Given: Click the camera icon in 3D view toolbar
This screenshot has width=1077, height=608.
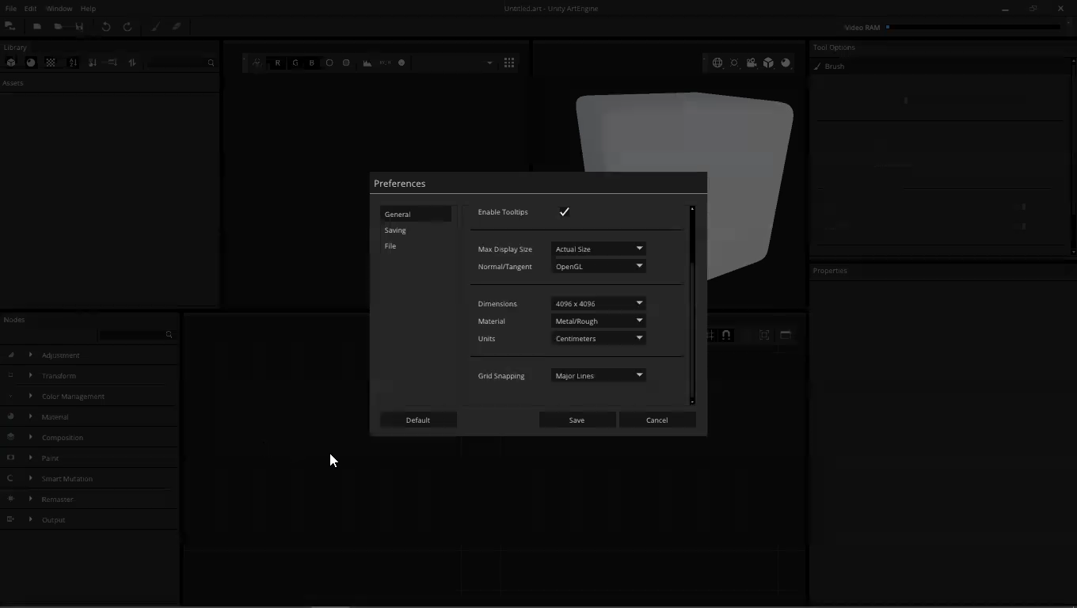Looking at the screenshot, I should [x=752, y=63].
